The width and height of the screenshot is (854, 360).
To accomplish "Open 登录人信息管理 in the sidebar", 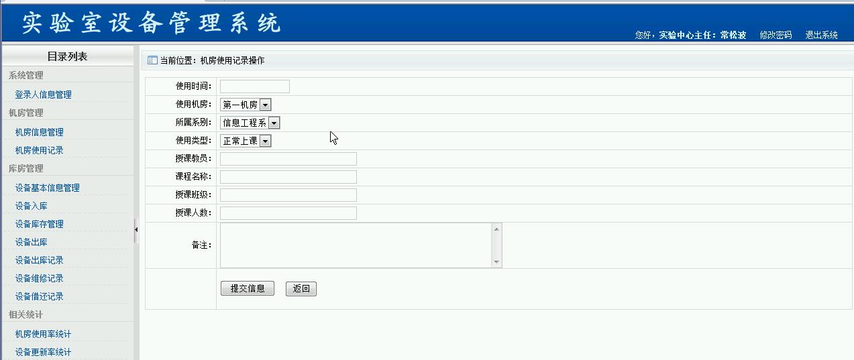I will pyautogui.click(x=43, y=95).
